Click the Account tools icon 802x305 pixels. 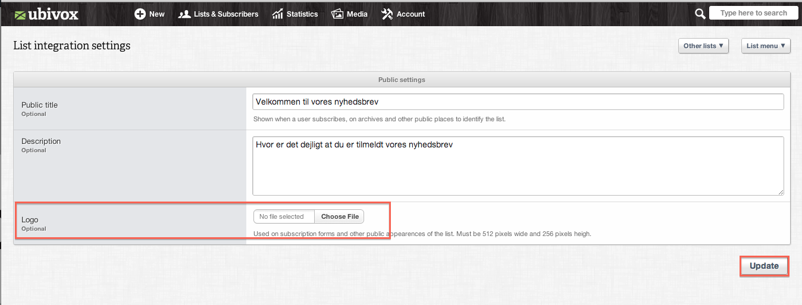387,14
